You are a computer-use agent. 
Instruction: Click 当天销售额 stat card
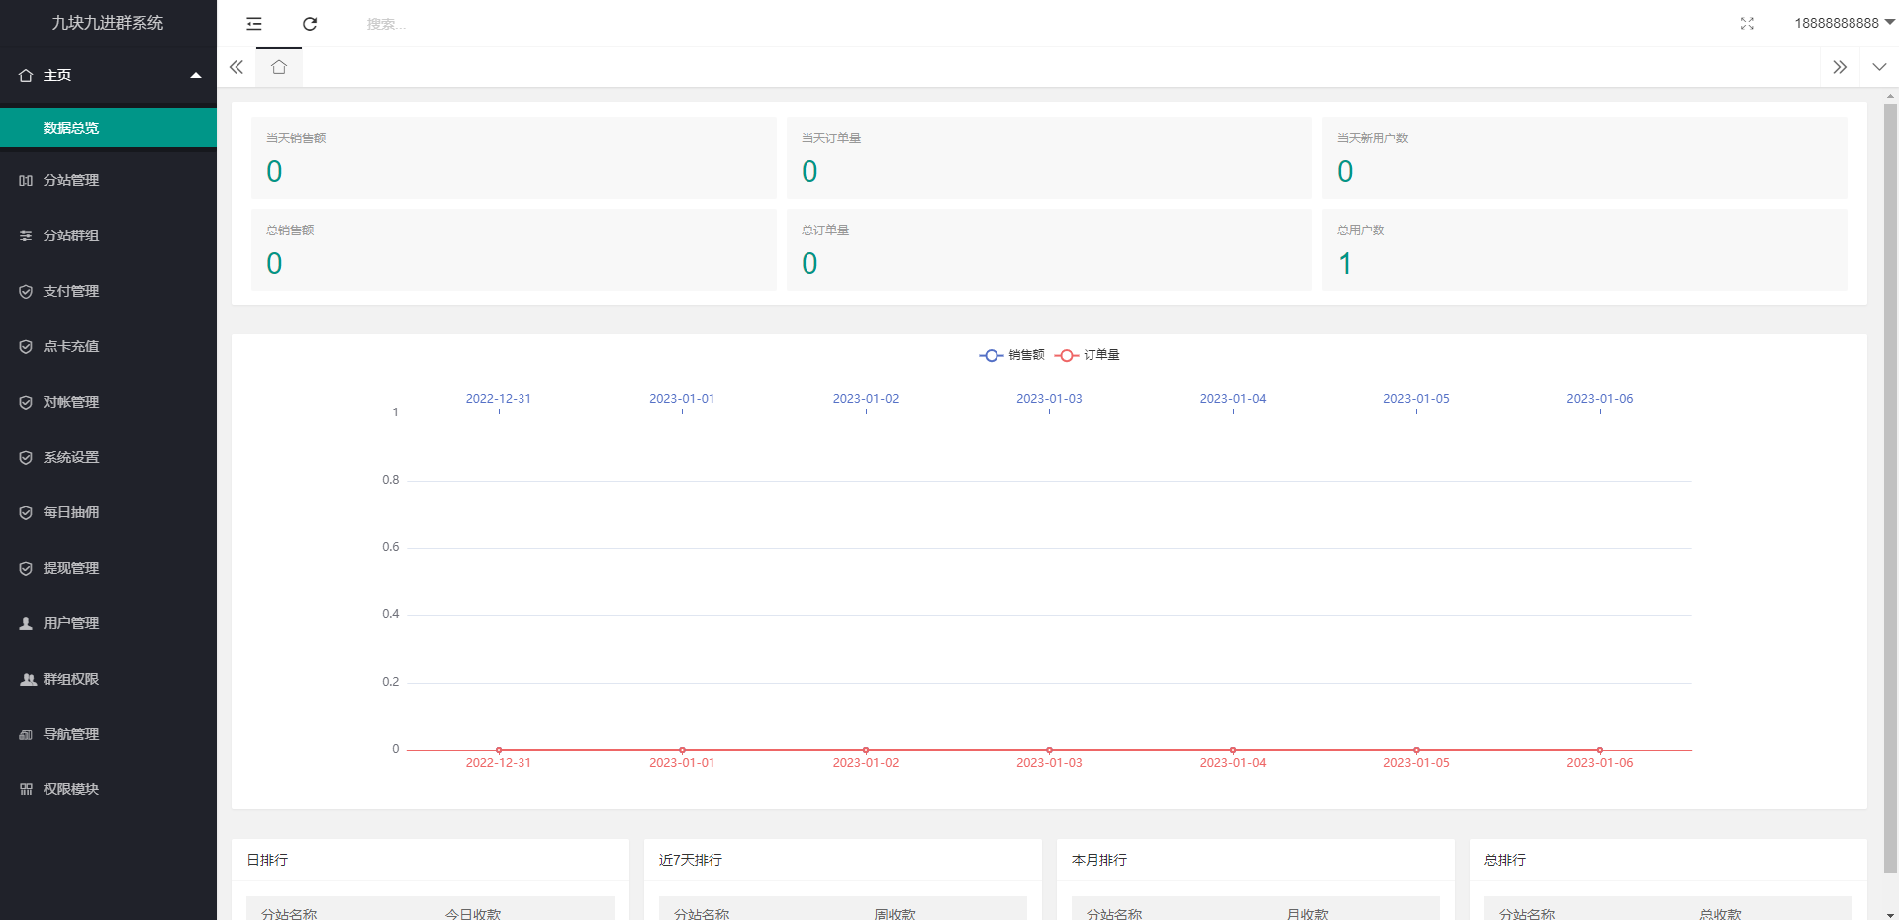[x=514, y=158]
